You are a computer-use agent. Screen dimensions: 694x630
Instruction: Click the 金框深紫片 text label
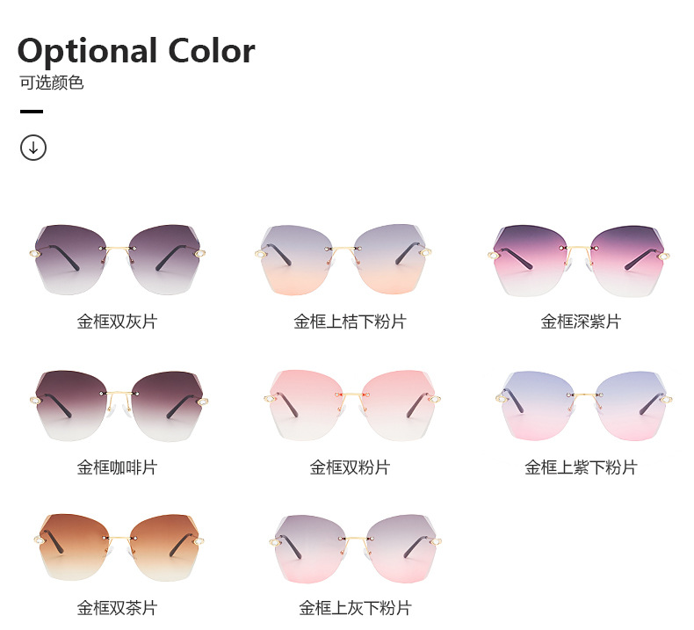tap(581, 322)
